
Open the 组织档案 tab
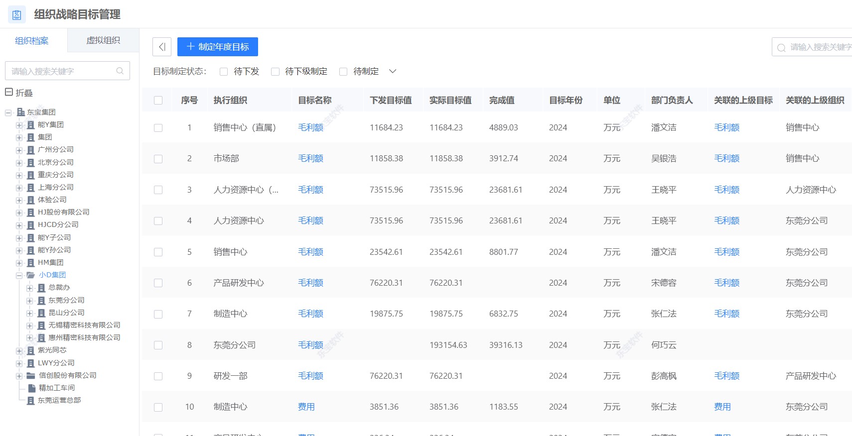tap(32, 41)
